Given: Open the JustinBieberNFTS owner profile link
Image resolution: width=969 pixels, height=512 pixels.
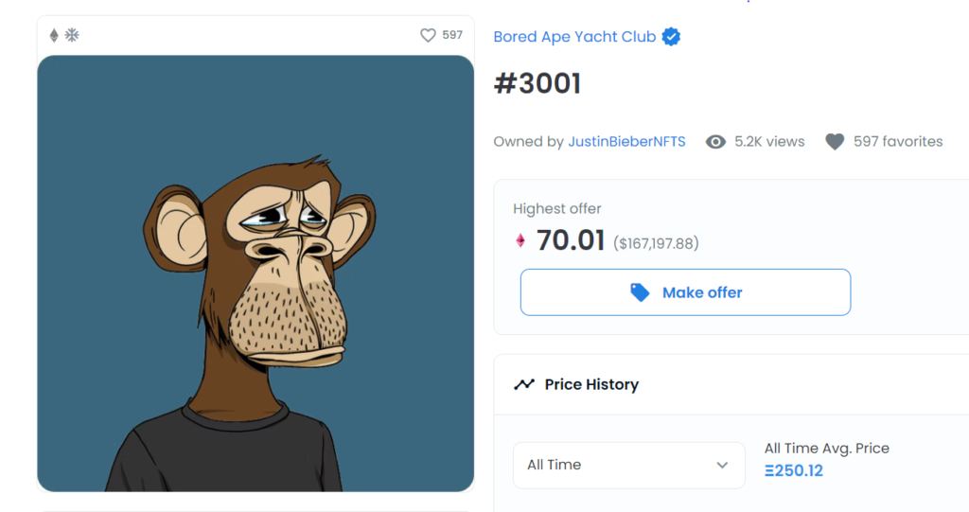Looking at the screenshot, I should pos(626,142).
